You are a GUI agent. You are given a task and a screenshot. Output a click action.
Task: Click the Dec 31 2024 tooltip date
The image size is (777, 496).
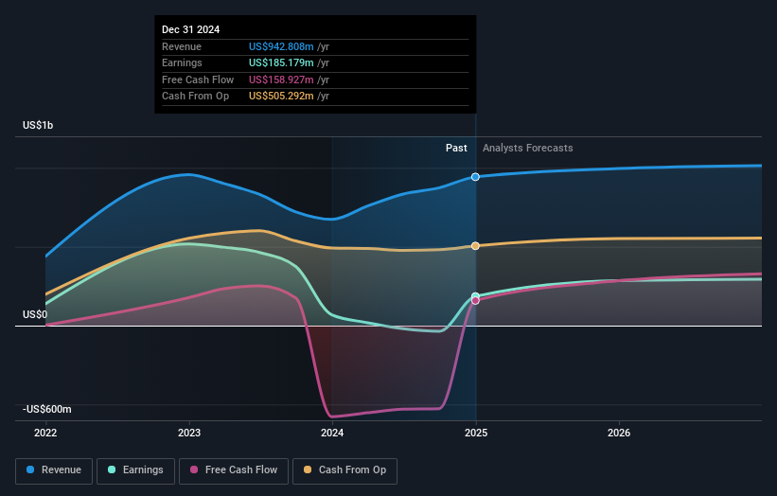click(x=191, y=29)
